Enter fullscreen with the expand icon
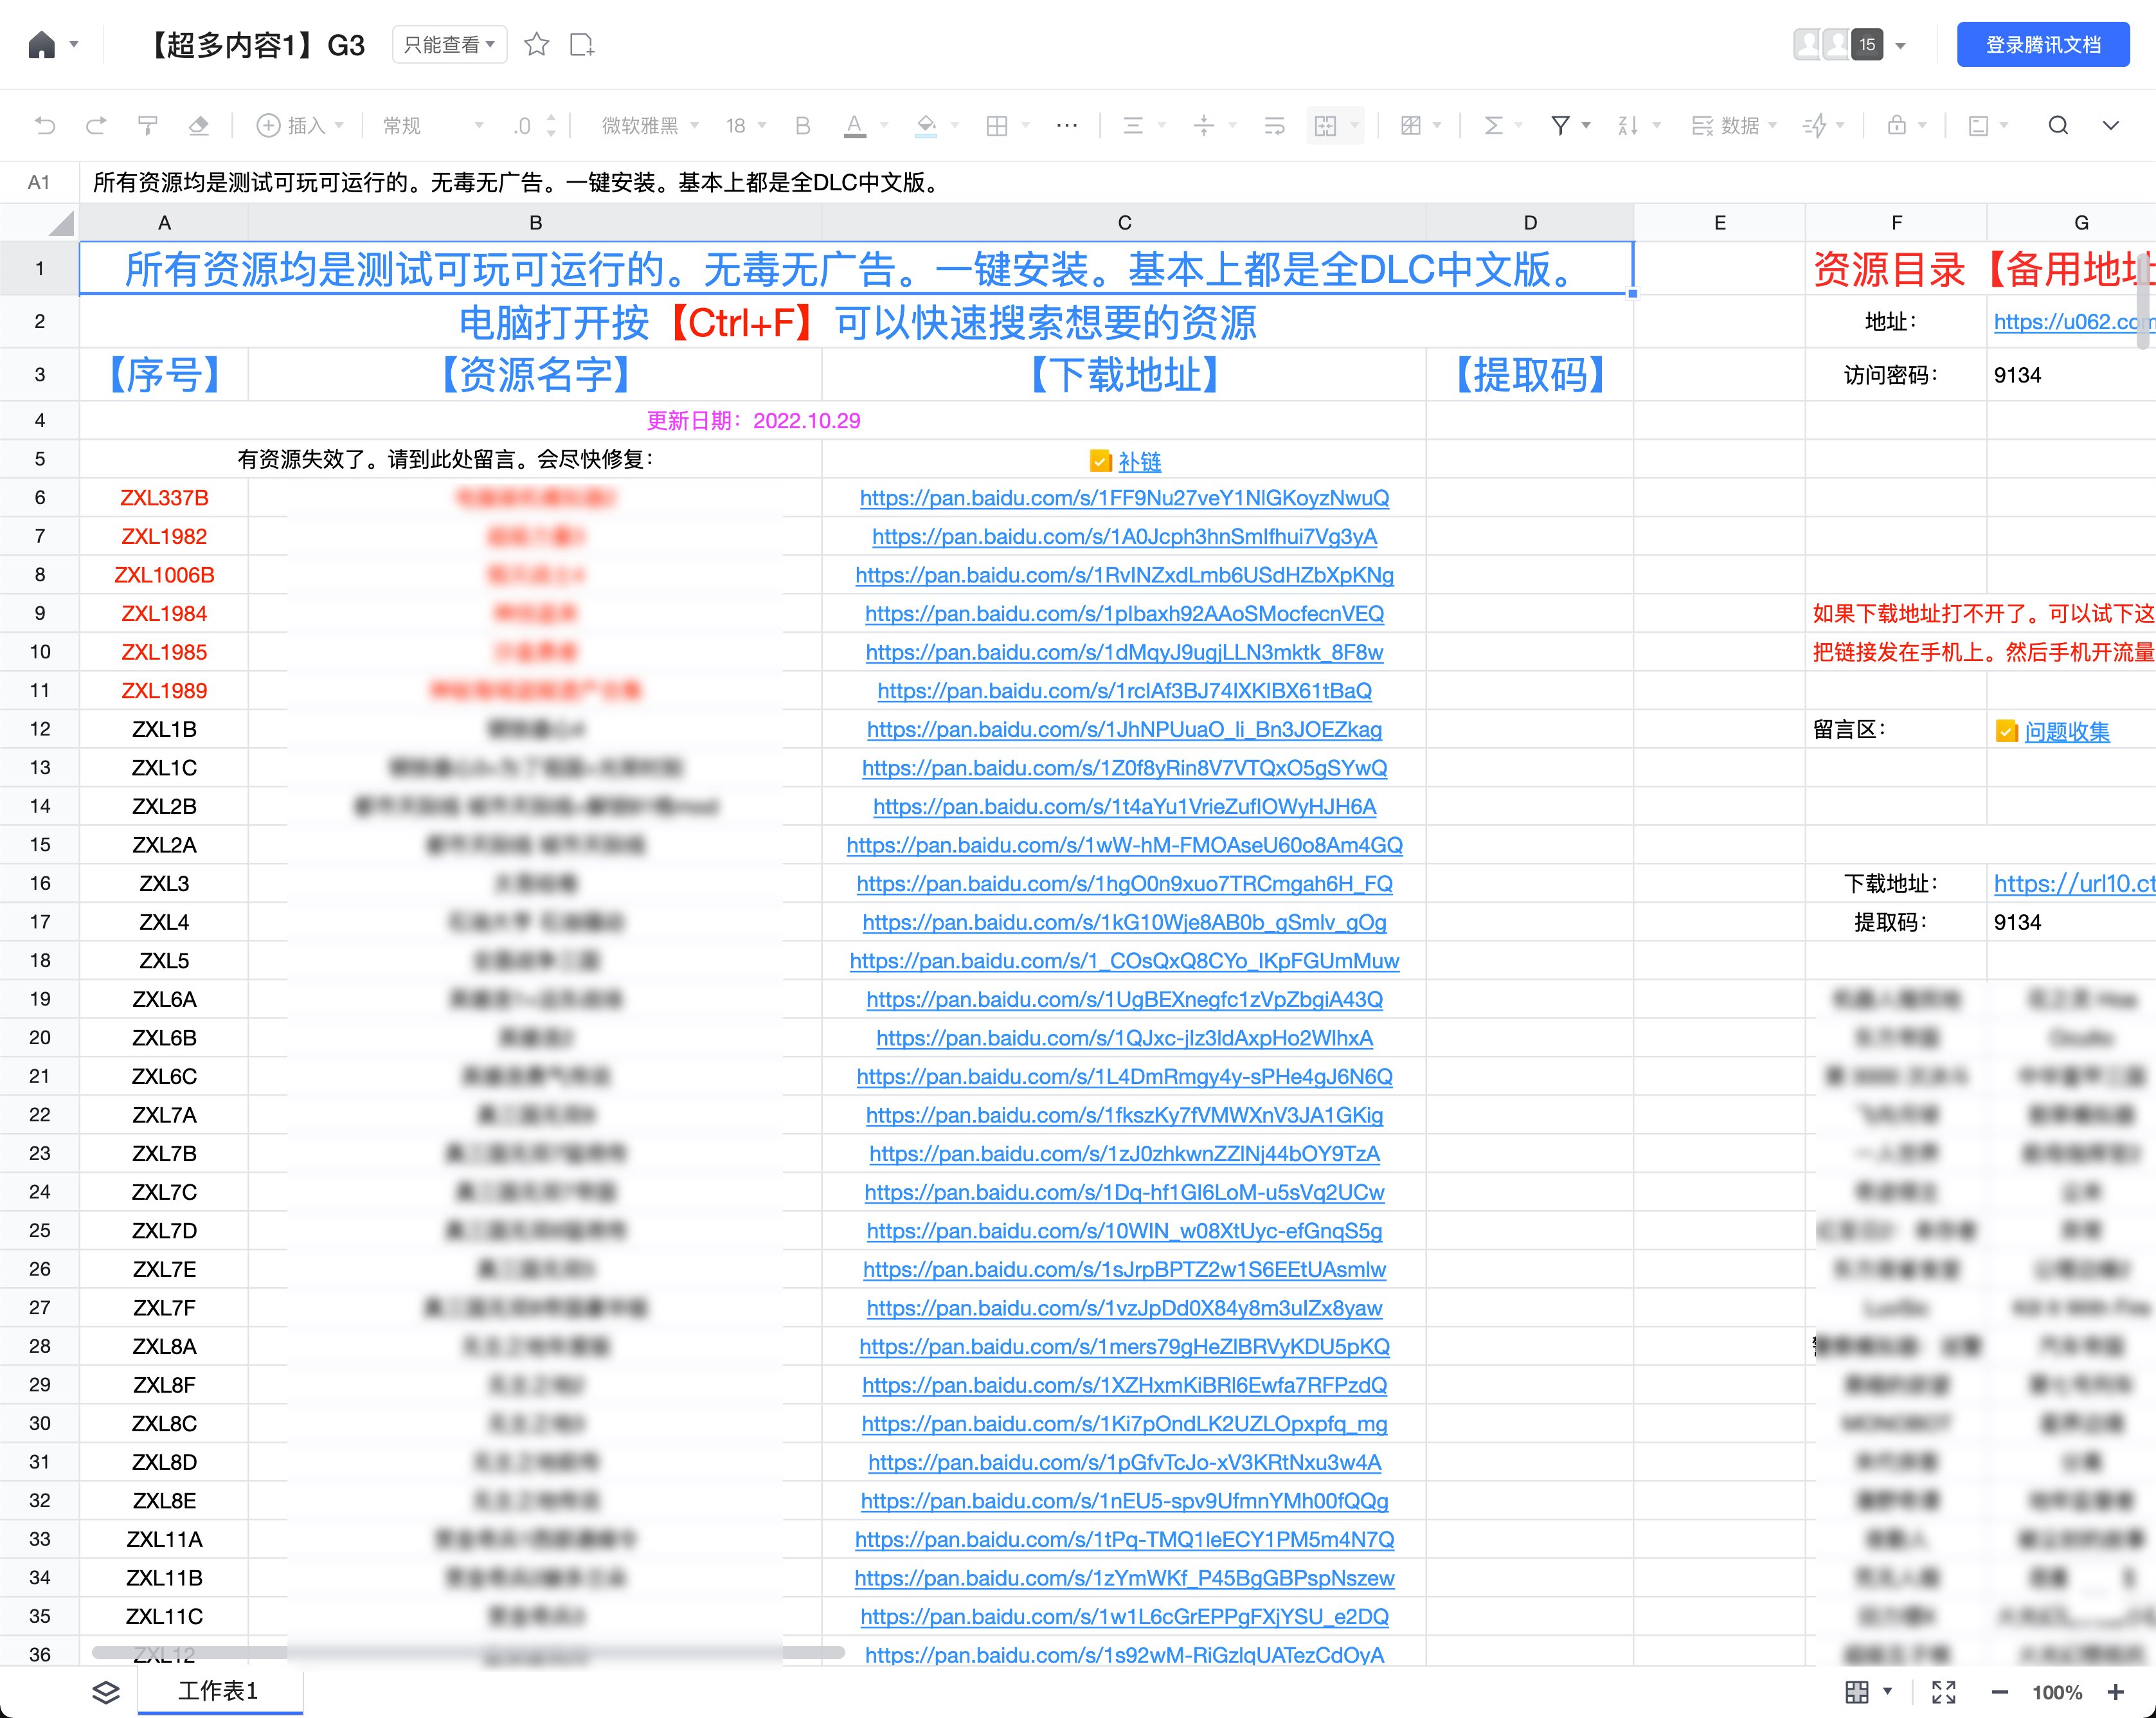 (x=1943, y=1692)
